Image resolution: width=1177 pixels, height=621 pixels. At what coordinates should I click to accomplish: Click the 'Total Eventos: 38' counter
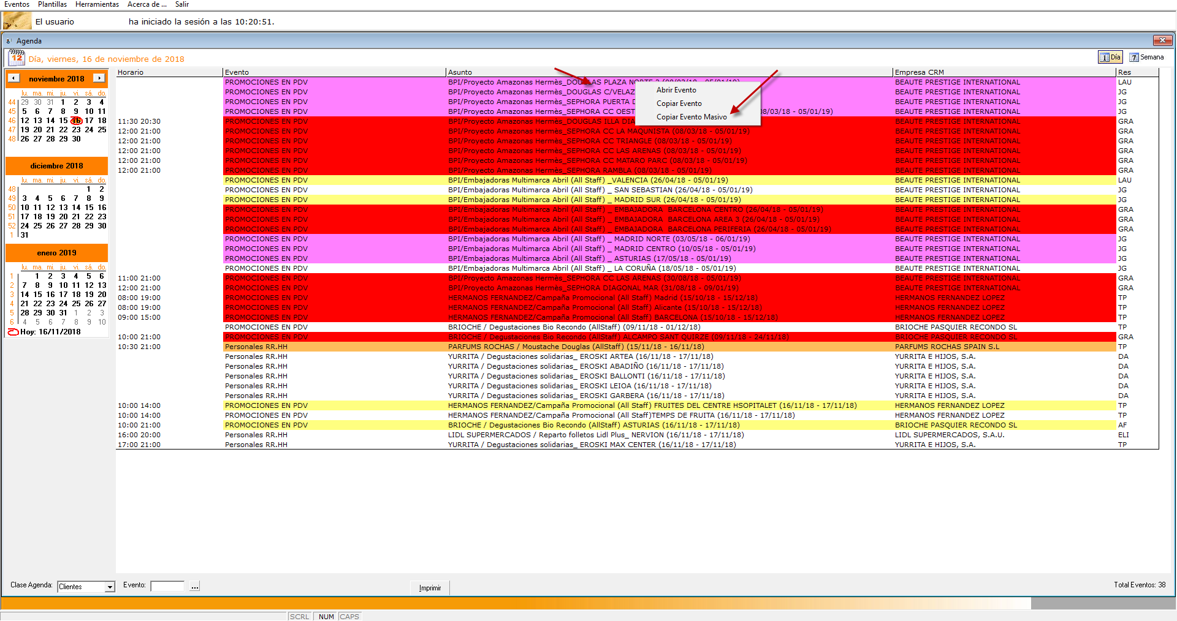click(x=1140, y=585)
